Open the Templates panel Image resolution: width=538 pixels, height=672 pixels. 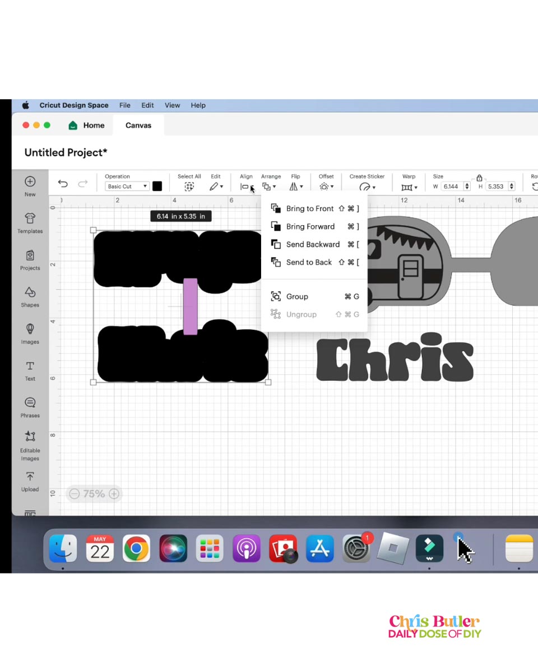tap(30, 223)
